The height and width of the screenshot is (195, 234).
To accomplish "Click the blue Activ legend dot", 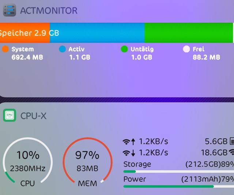I will point(62,49).
